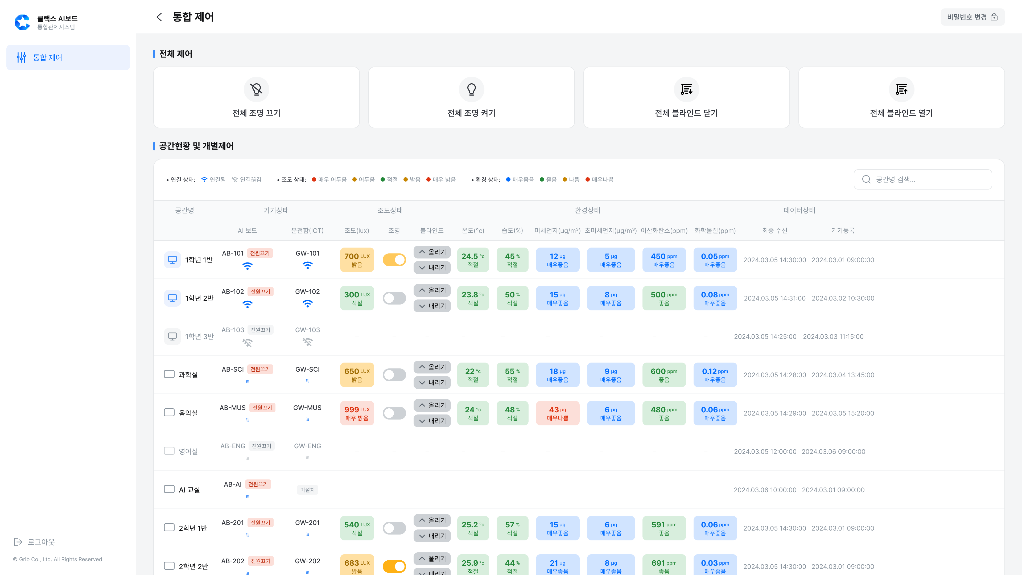
Task: Turn off the lighting toggle for 2학년 2반
Action: click(394, 566)
